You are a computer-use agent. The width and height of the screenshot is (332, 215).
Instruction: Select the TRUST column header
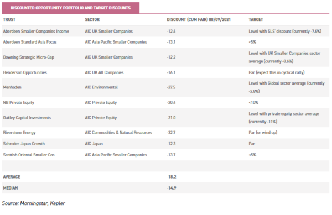9,19
